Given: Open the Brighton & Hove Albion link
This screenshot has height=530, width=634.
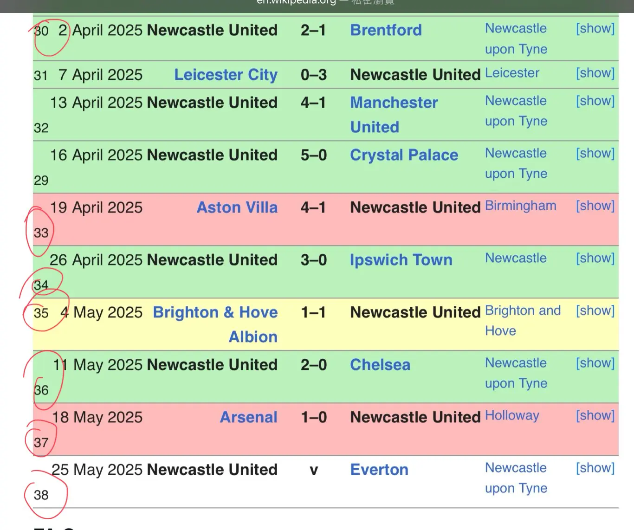Looking at the screenshot, I should (215, 324).
